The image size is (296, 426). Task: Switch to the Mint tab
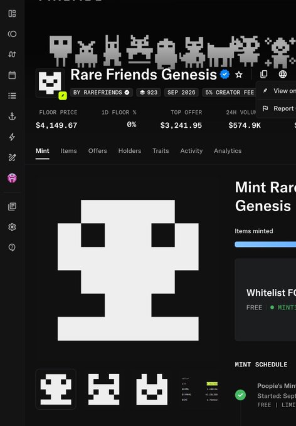click(x=43, y=151)
